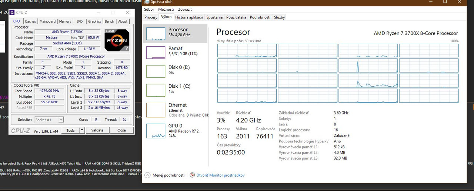Open the Zobraziť menu in Task Manager
Screen dimensions: 474x191
click(x=185, y=9)
